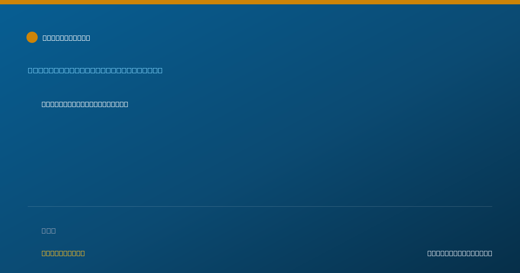This screenshot has width=520, height=273.
Task: Click the small gray label above yellow text
Action: point(49,231)
